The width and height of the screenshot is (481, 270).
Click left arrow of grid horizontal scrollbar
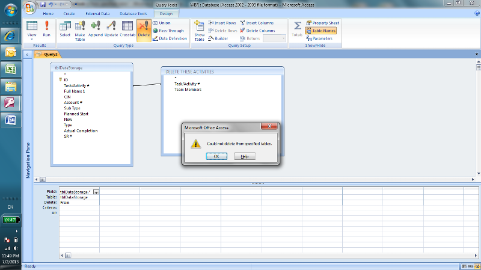click(x=62, y=256)
